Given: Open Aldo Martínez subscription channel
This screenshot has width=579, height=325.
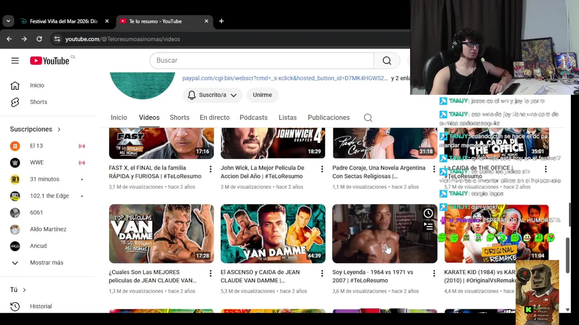Looking at the screenshot, I should [x=48, y=229].
